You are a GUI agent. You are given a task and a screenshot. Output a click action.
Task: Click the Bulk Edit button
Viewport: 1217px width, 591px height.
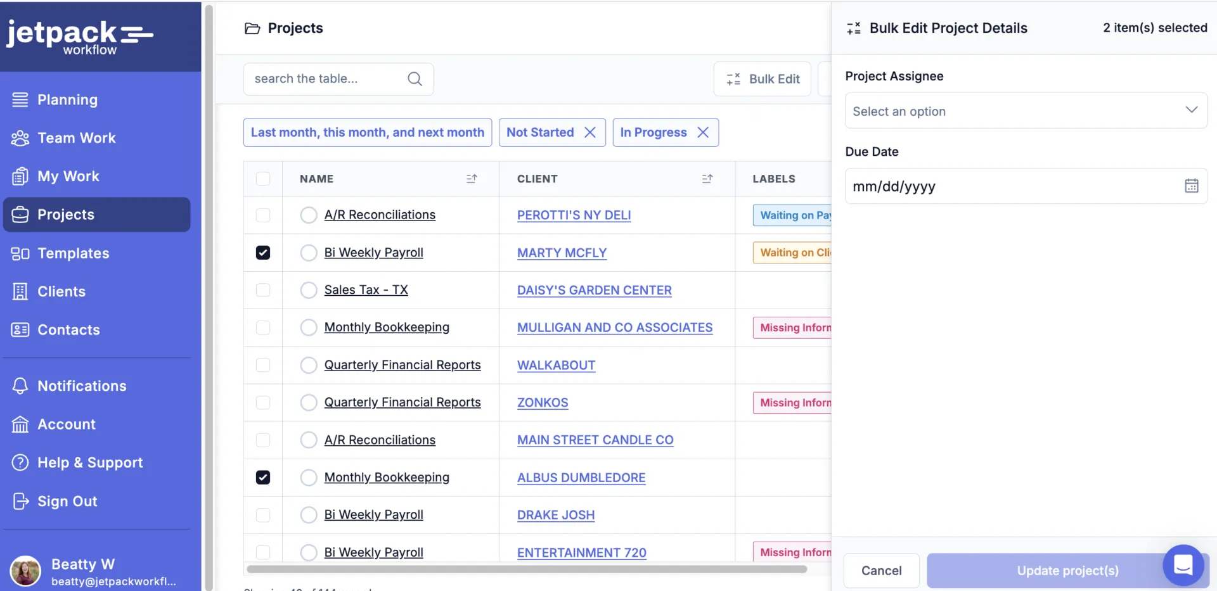(763, 79)
